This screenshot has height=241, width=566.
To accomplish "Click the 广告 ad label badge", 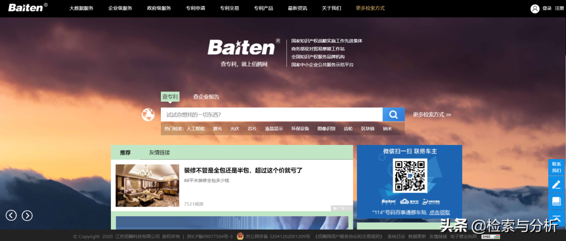I will 339,208.
